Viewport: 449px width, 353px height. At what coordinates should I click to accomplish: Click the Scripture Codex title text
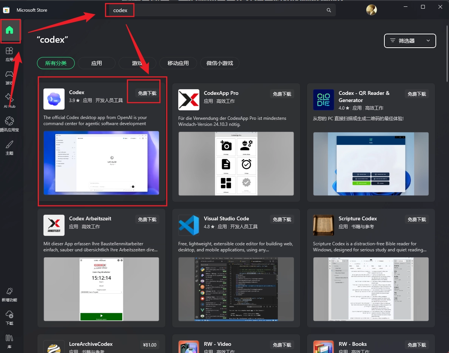point(358,218)
